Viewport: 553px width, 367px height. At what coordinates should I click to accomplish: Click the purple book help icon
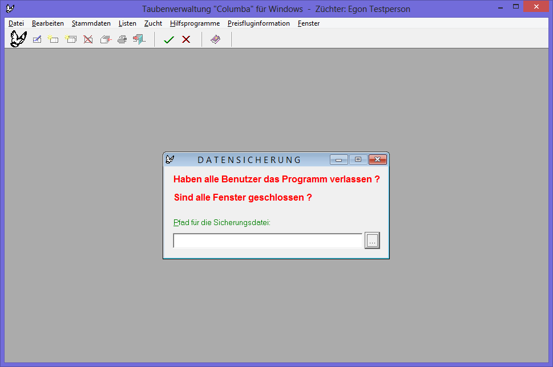pos(215,39)
